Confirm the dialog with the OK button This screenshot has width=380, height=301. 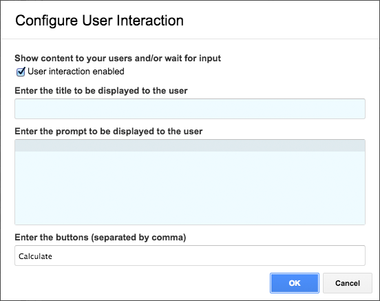tap(295, 283)
